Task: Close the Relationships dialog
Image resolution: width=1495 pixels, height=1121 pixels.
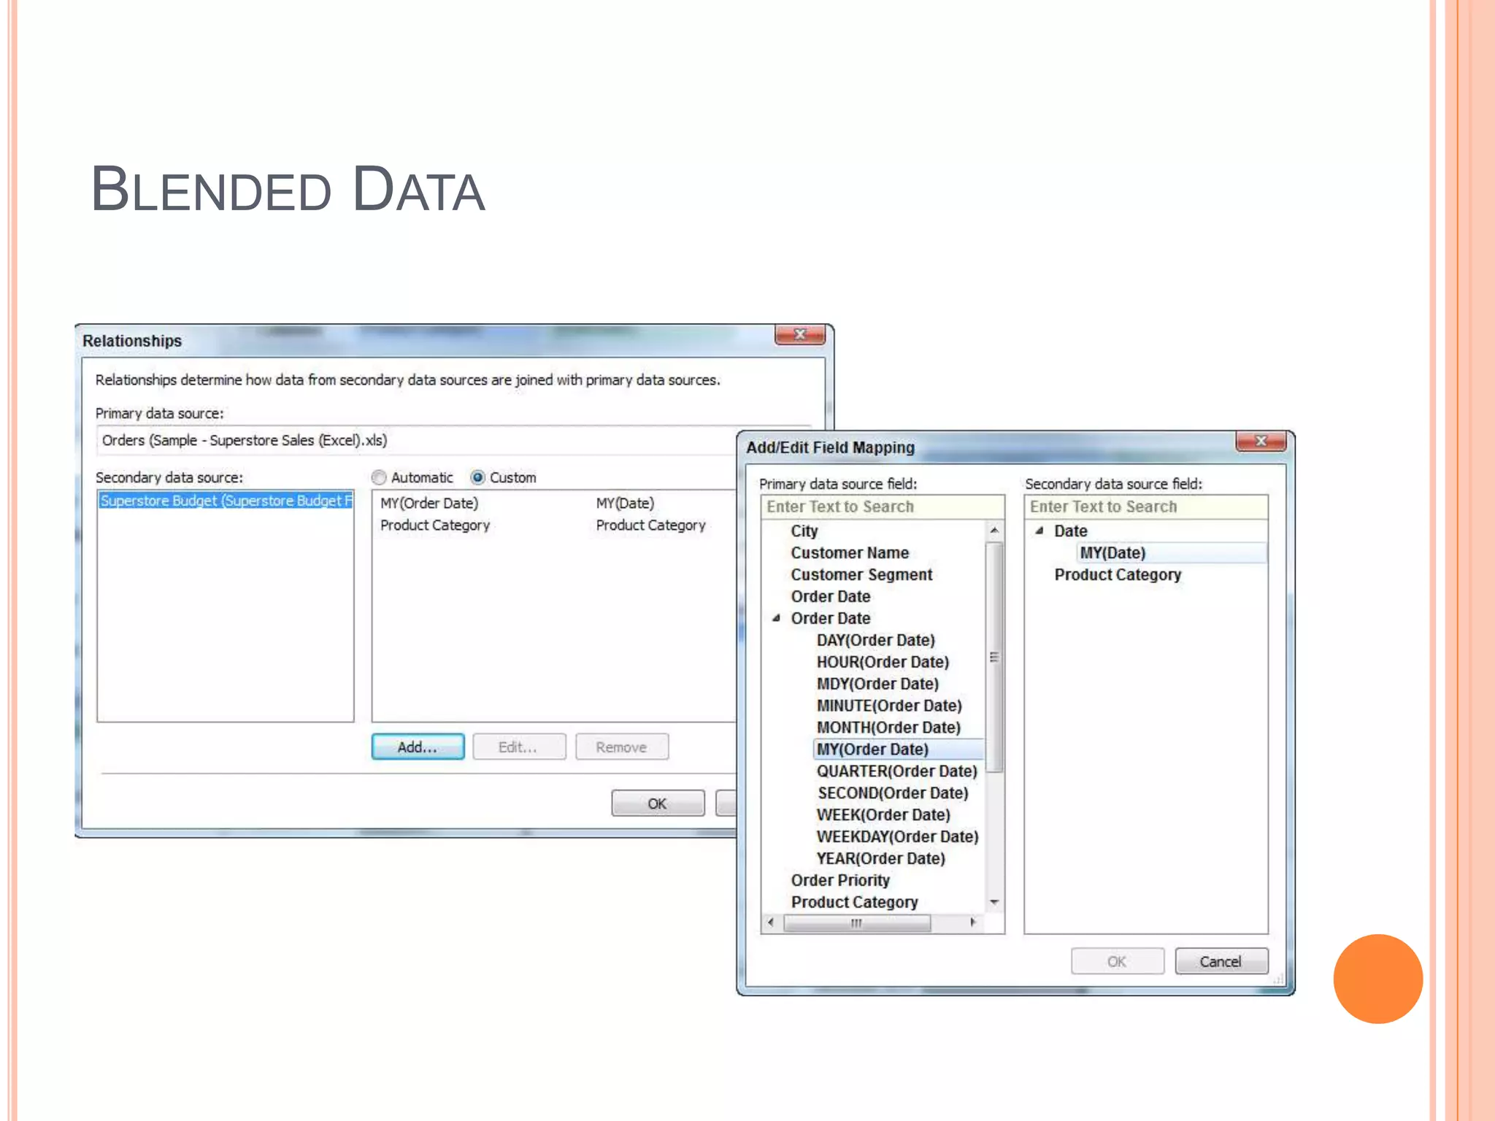Action: [800, 335]
